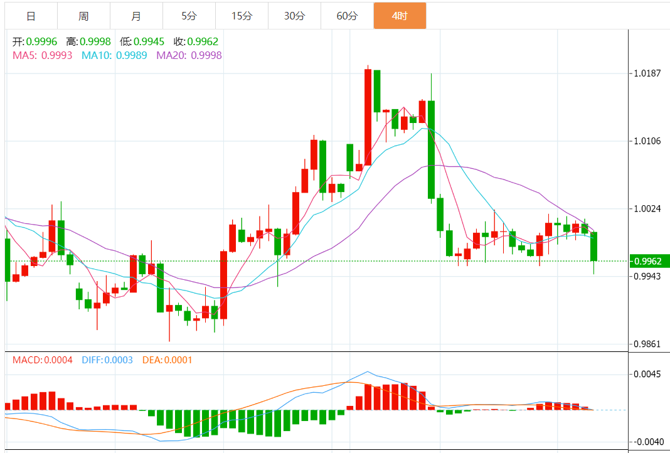670x453 pixels.
Task: Click the tallest red candlestick near the peak
Action: point(368,117)
